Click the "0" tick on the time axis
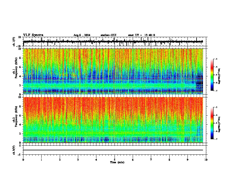 [x=23, y=160]
